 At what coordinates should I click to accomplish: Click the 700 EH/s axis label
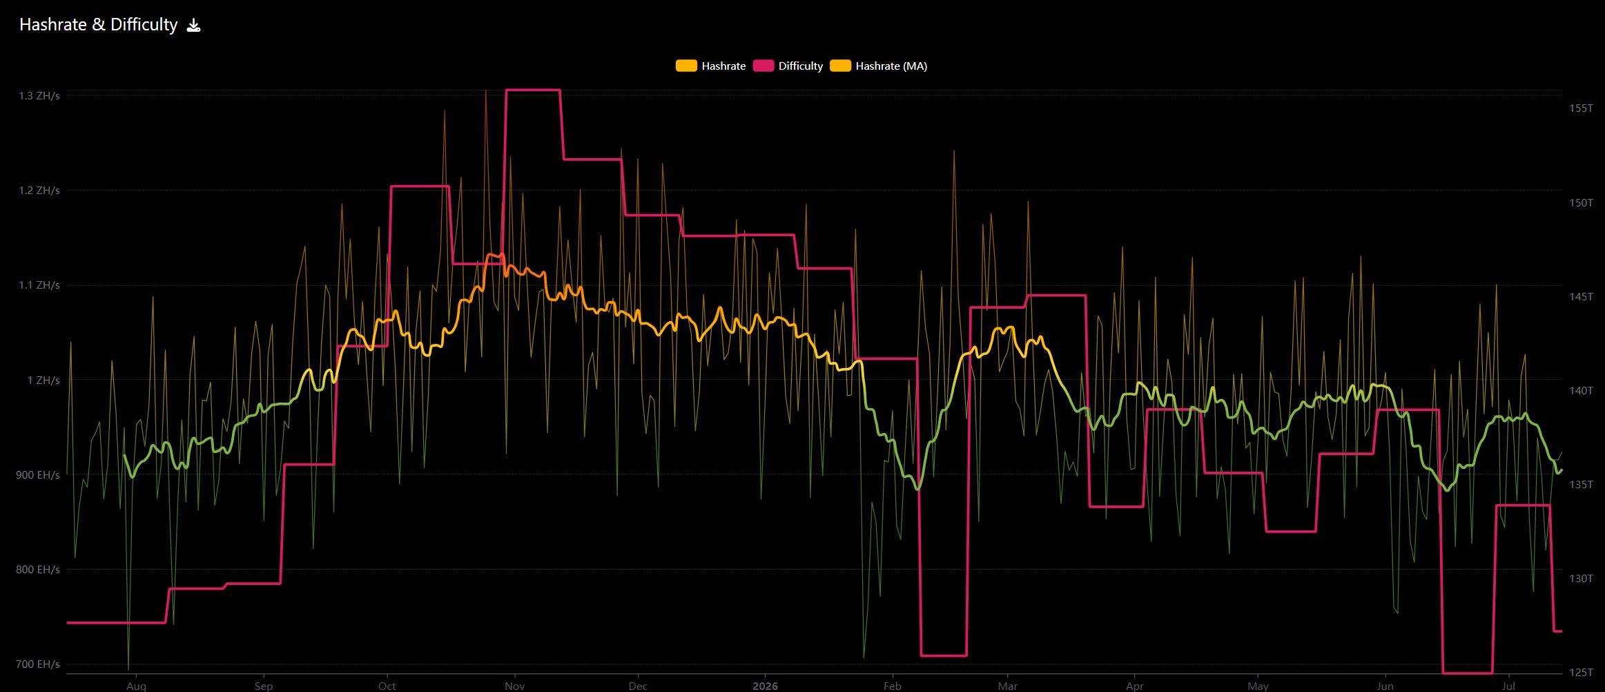pyautogui.click(x=37, y=664)
